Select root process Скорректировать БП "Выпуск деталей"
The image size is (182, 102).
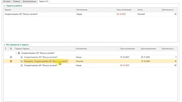tap(38, 53)
